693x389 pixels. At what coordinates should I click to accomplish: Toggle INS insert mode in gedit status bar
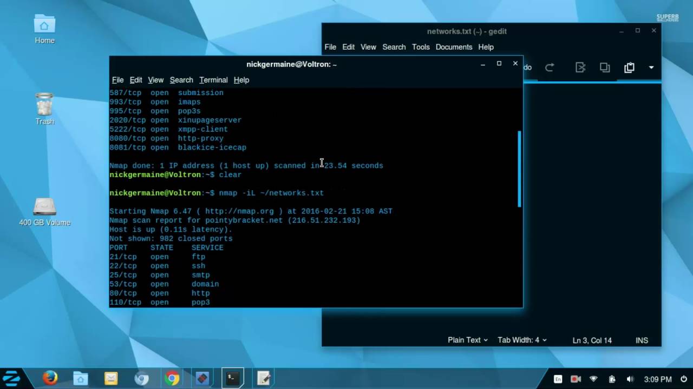(642, 340)
